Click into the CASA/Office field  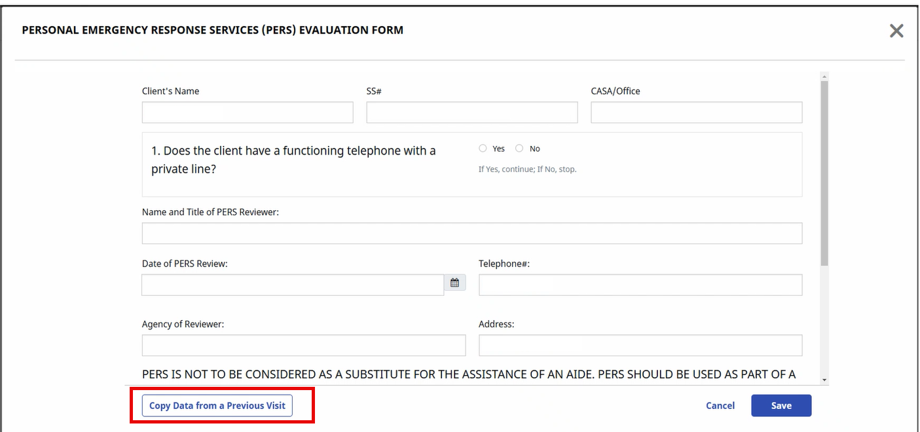(696, 113)
